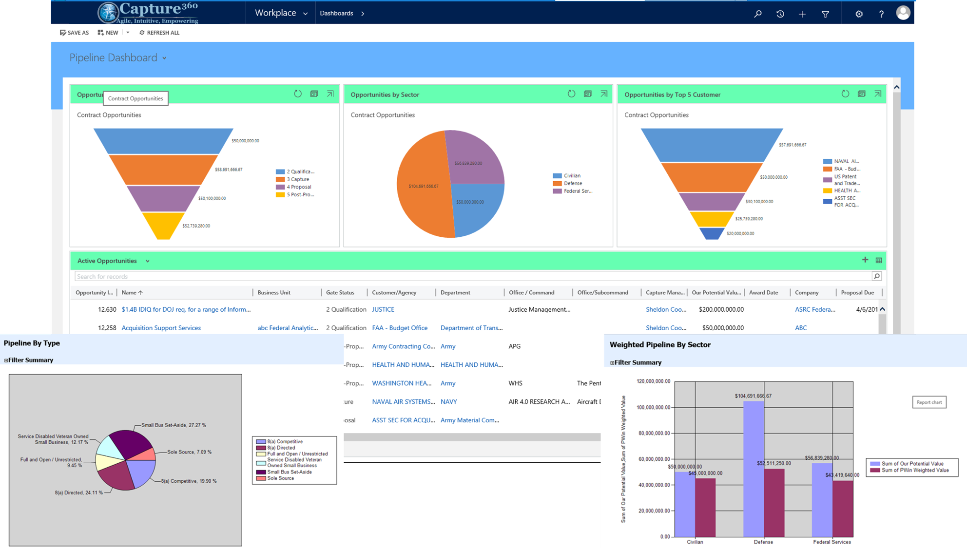Refresh the Opportunities by Sector chart
Image resolution: width=967 pixels, height=548 pixels.
(x=571, y=94)
